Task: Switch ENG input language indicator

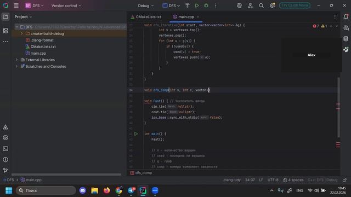Action: click(x=299, y=190)
